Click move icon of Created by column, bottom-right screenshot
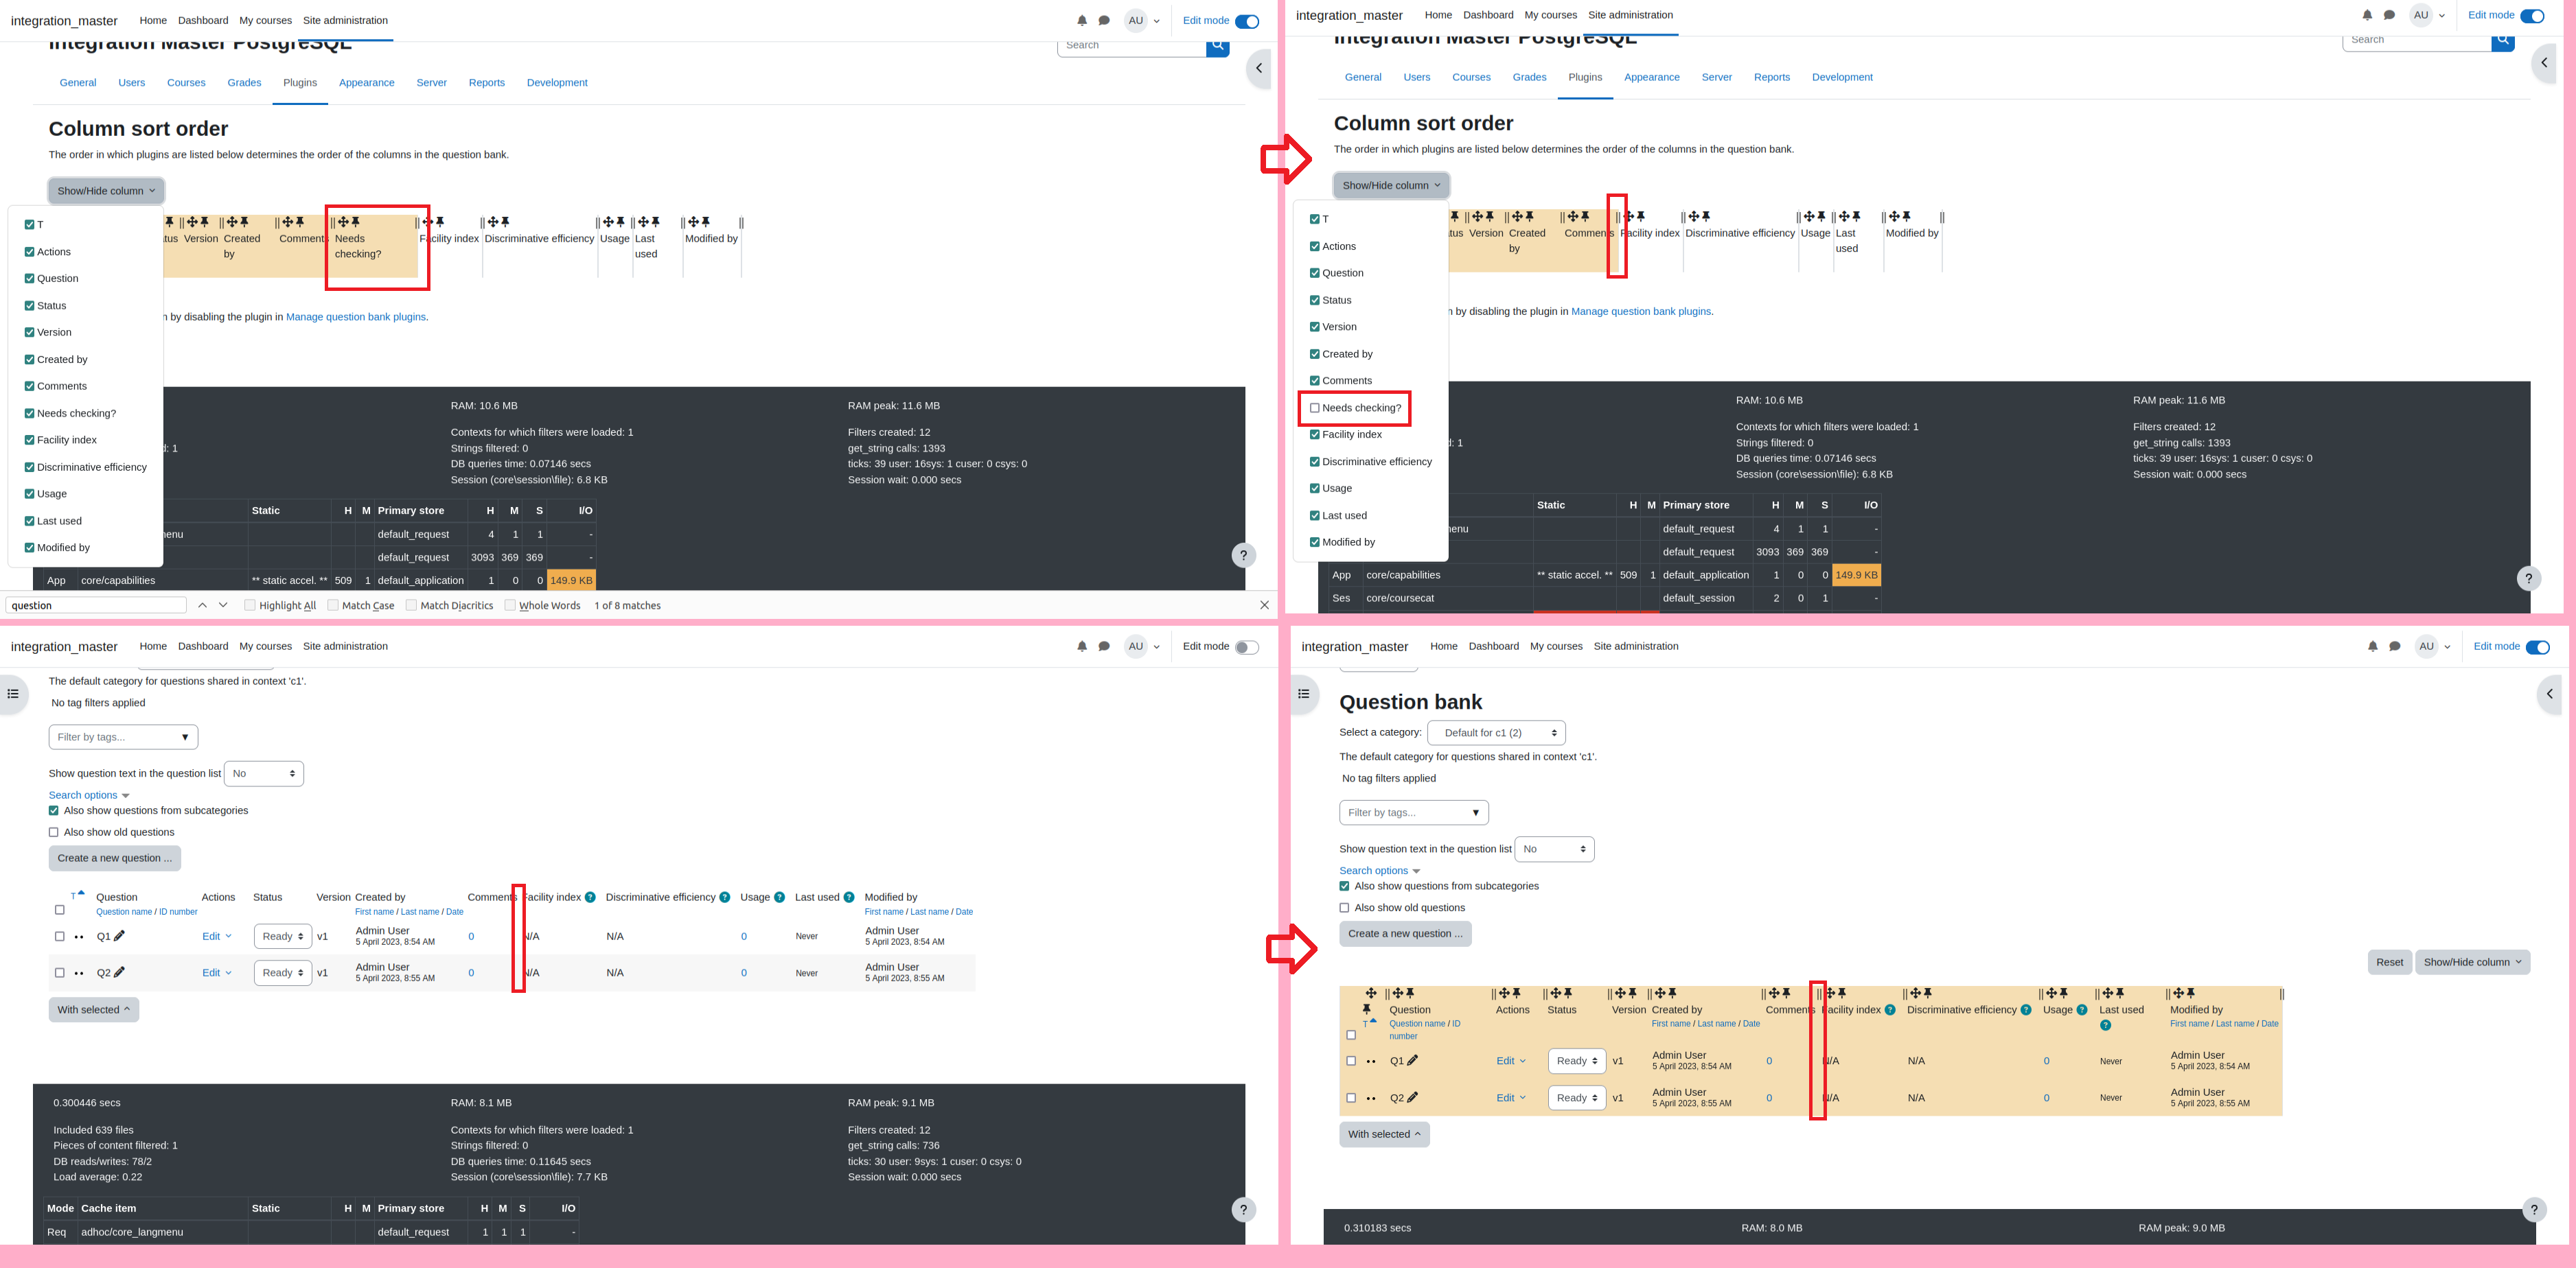 [1660, 994]
